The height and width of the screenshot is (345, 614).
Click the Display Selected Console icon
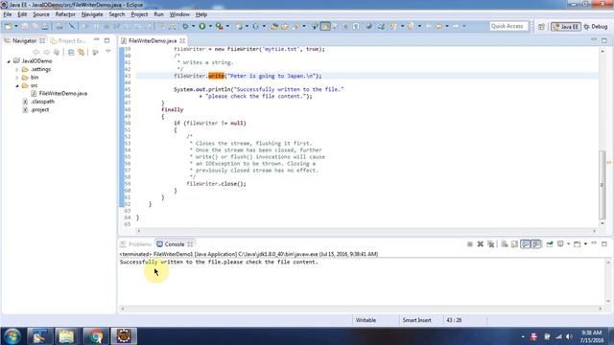[560, 244]
